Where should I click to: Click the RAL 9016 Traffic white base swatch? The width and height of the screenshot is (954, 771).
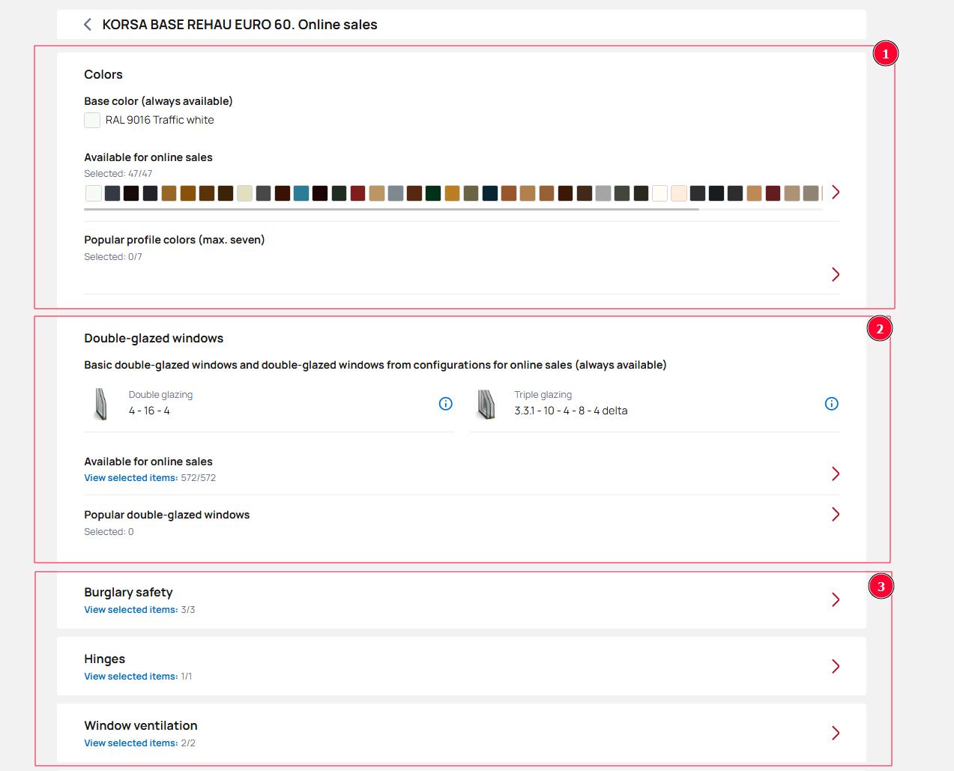click(x=92, y=121)
